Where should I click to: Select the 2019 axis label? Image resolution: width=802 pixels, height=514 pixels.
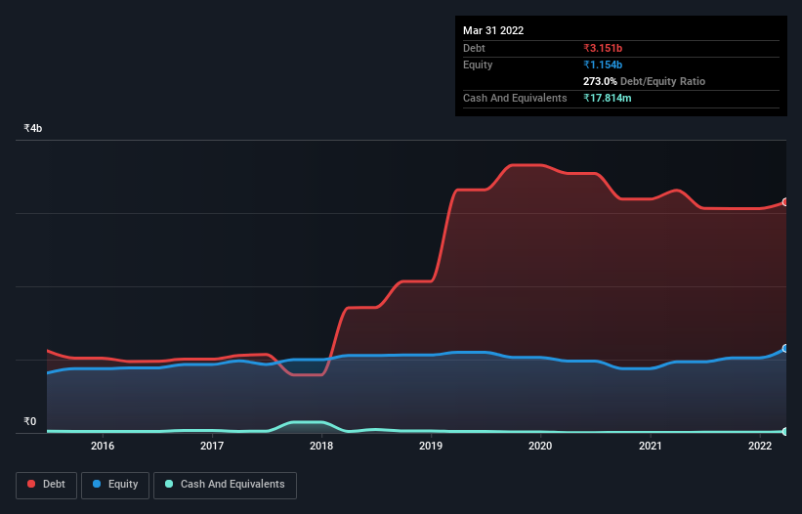pos(431,446)
